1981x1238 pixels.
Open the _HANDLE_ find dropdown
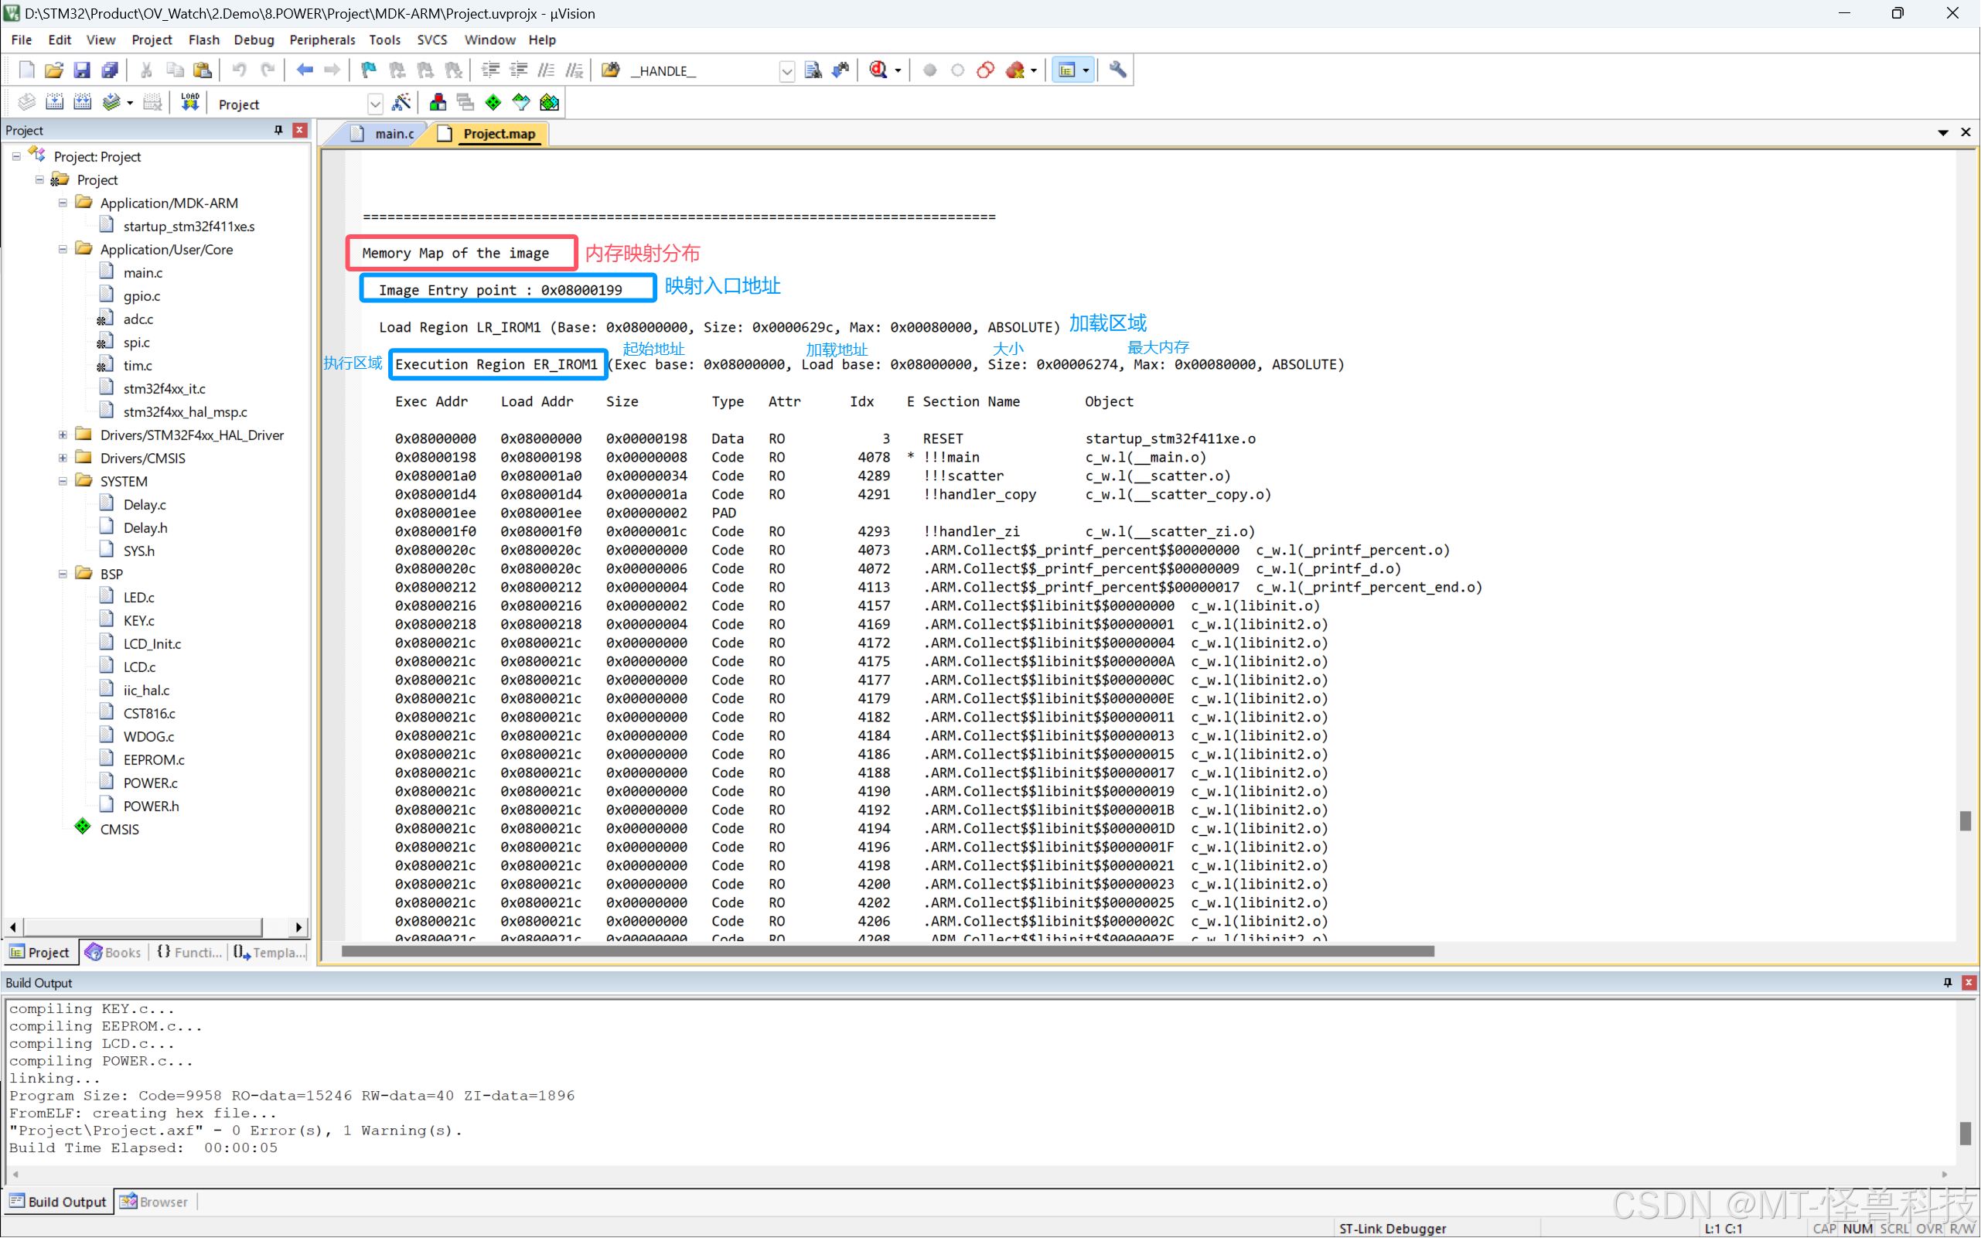786,71
